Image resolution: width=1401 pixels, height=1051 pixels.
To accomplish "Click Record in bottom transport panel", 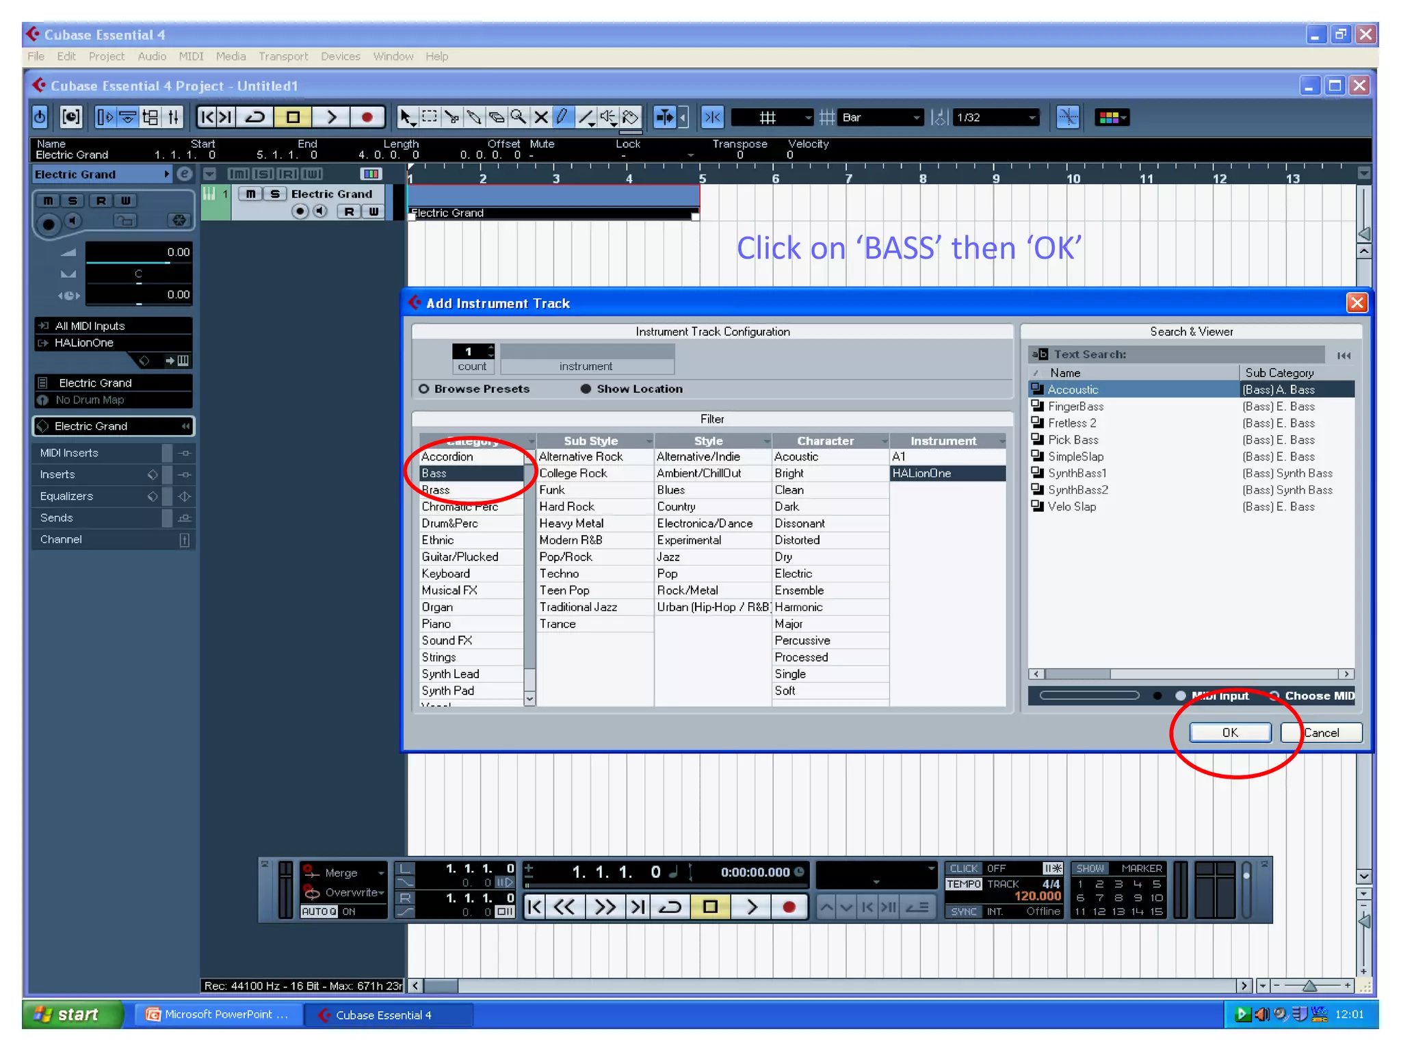I will pyautogui.click(x=789, y=907).
